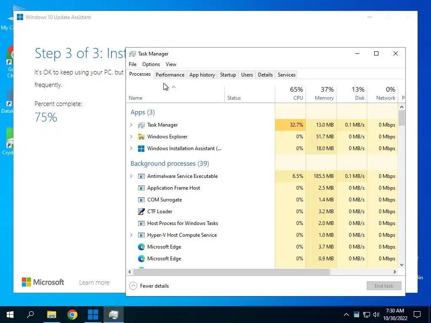Viewport: 431px width, 323px height.
Task: Expand Antimalware Service Executable entry
Action: click(131, 176)
